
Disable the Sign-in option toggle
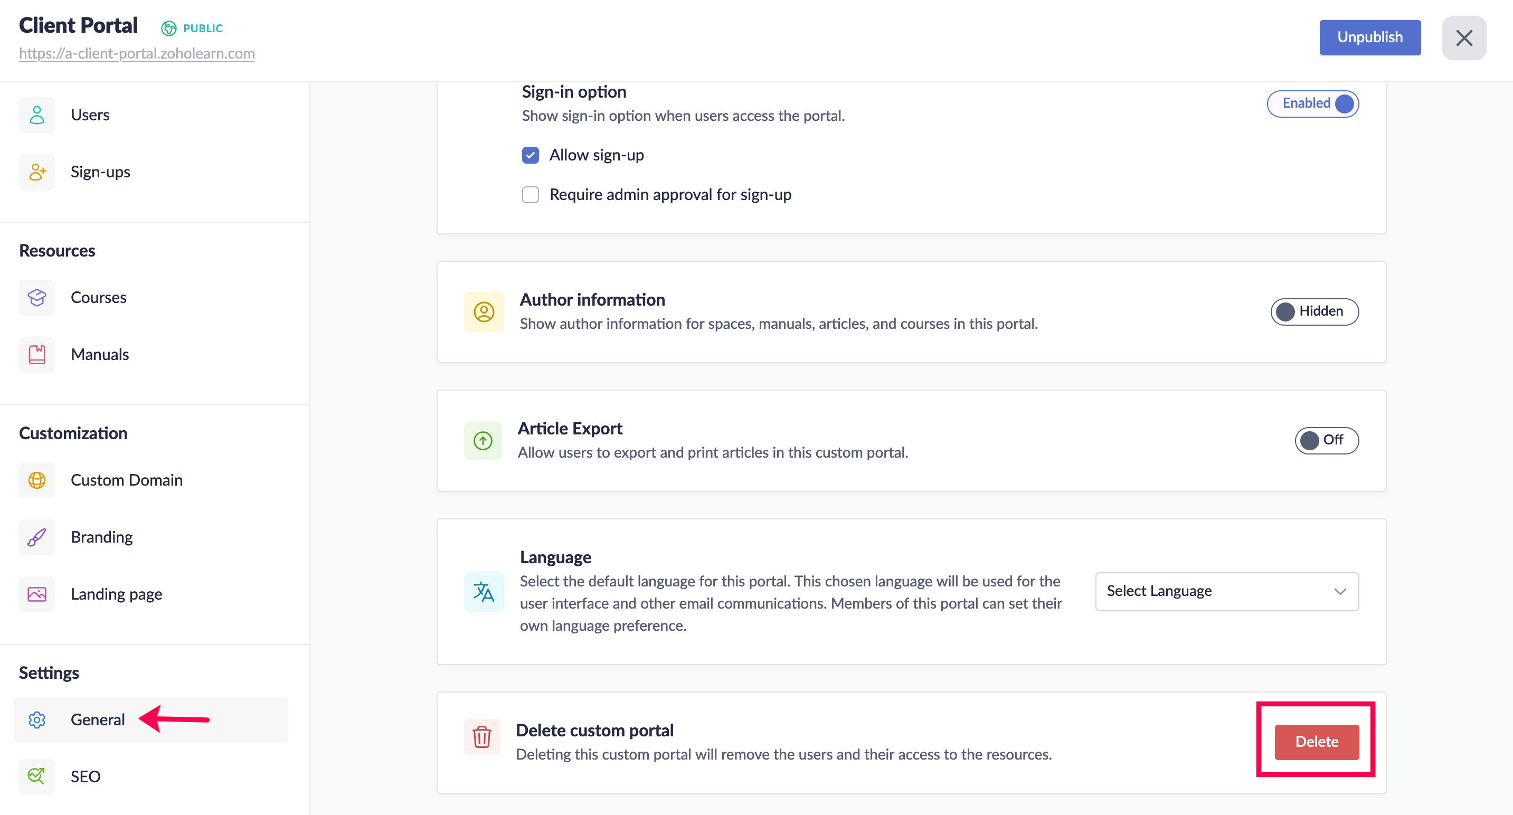click(1313, 103)
